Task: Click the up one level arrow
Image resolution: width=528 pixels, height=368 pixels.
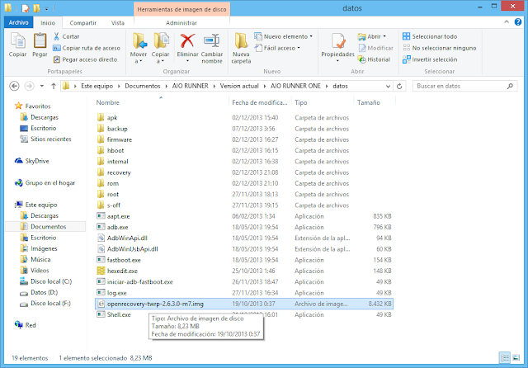Action: click(53, 86)
